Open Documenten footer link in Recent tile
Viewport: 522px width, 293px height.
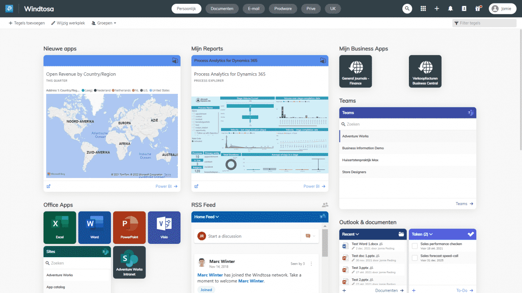pyautogui.click(x=389, y=290)
